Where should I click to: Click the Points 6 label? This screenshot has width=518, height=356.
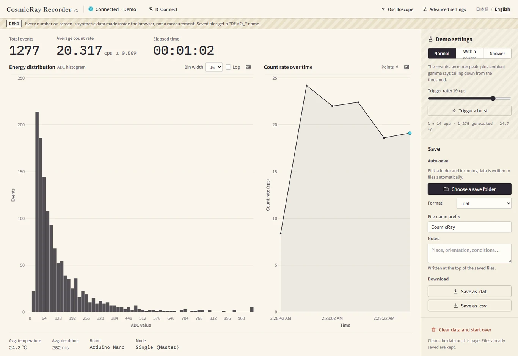click(x=390, y=67)
